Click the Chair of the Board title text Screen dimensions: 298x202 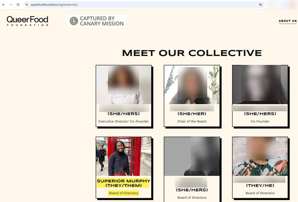click(x=192, y=121)
